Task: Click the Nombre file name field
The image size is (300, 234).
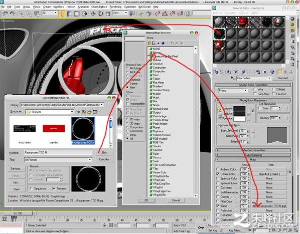Action: point(58,152)
